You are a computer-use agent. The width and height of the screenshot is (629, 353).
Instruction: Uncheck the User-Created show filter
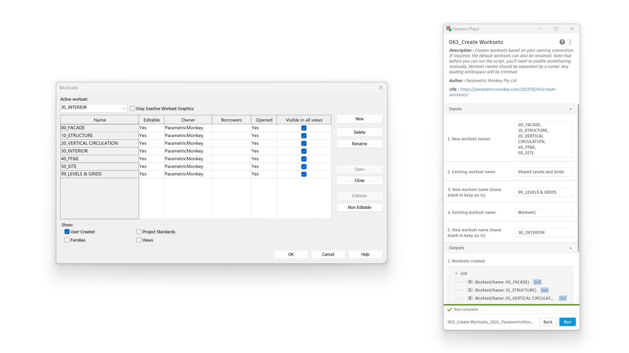67,232
